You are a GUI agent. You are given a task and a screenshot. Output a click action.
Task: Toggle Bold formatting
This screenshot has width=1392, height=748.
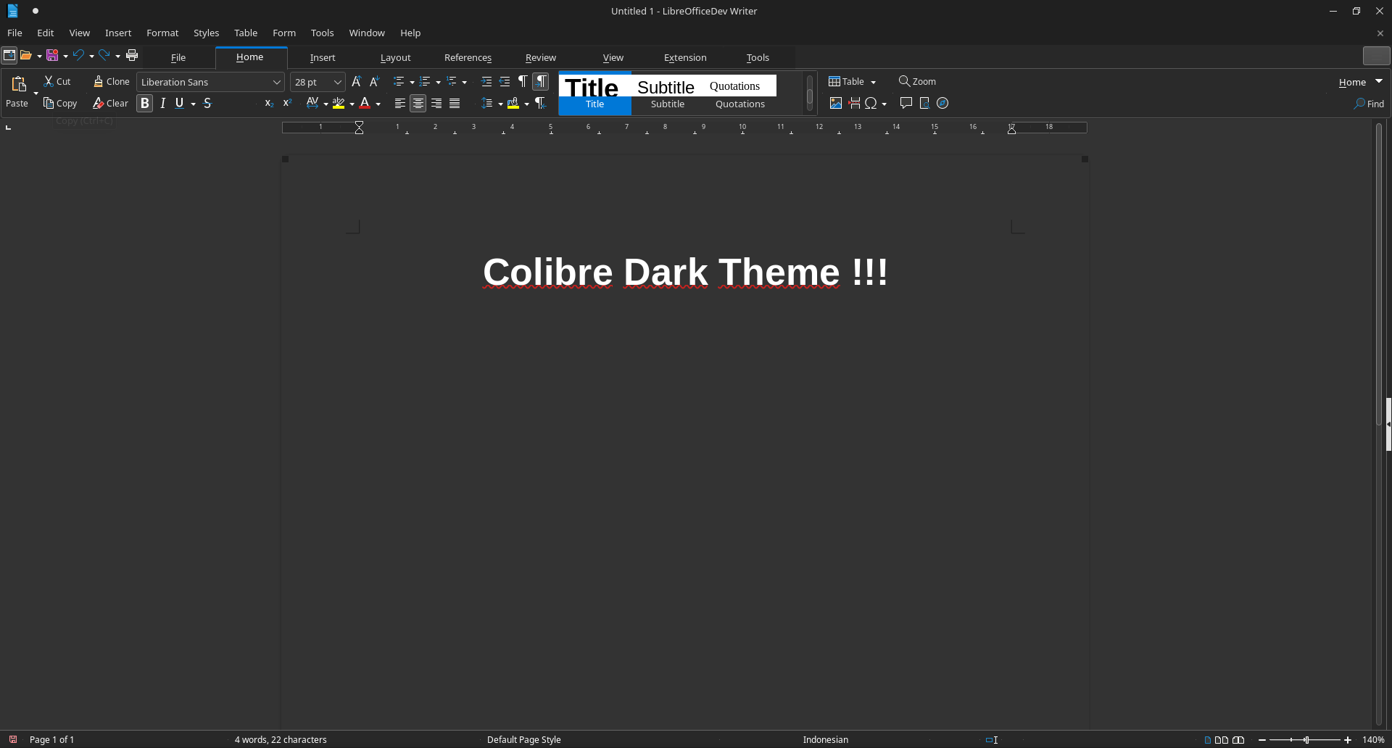coord(145,104)
